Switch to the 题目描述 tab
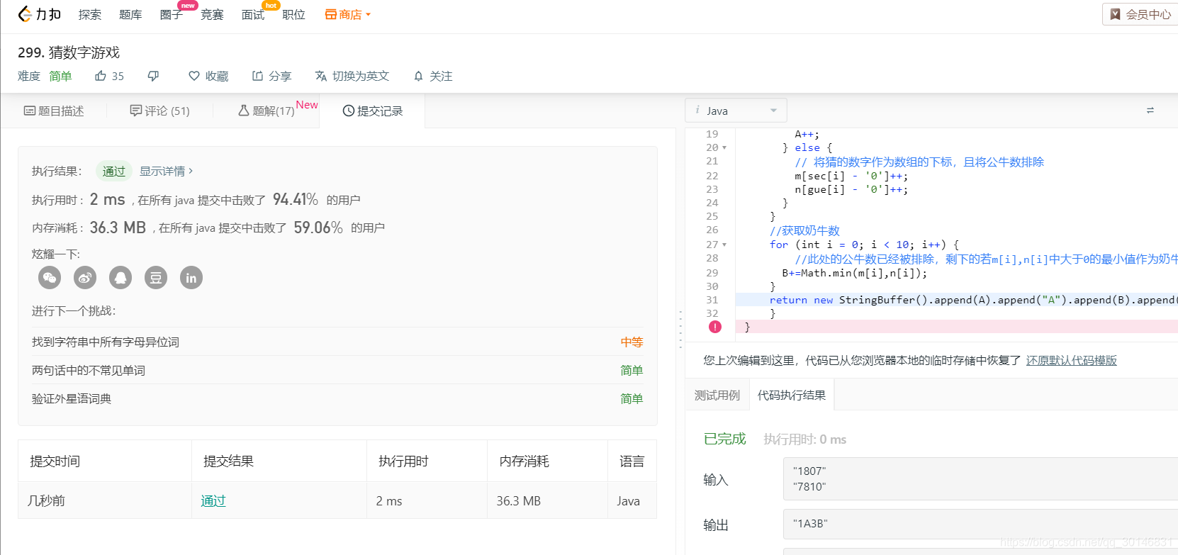This screenshot has height=555, width=1178. click(x=54, y=111)
